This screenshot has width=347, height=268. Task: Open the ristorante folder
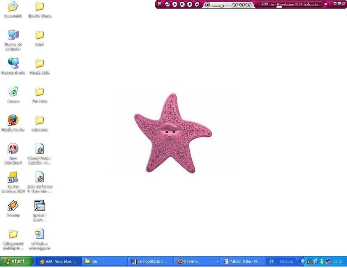click(x=40, y=123)
